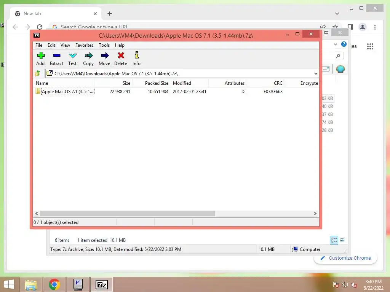Close the New Tab in Chrome
The height and width of the screenshot is (292, 390).
(95, 14)
